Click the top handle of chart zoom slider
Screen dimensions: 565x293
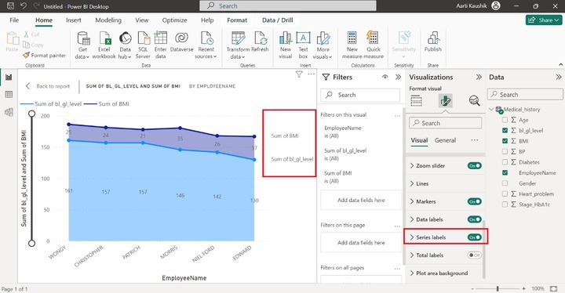pyautogui.click(x=31, y=114)
